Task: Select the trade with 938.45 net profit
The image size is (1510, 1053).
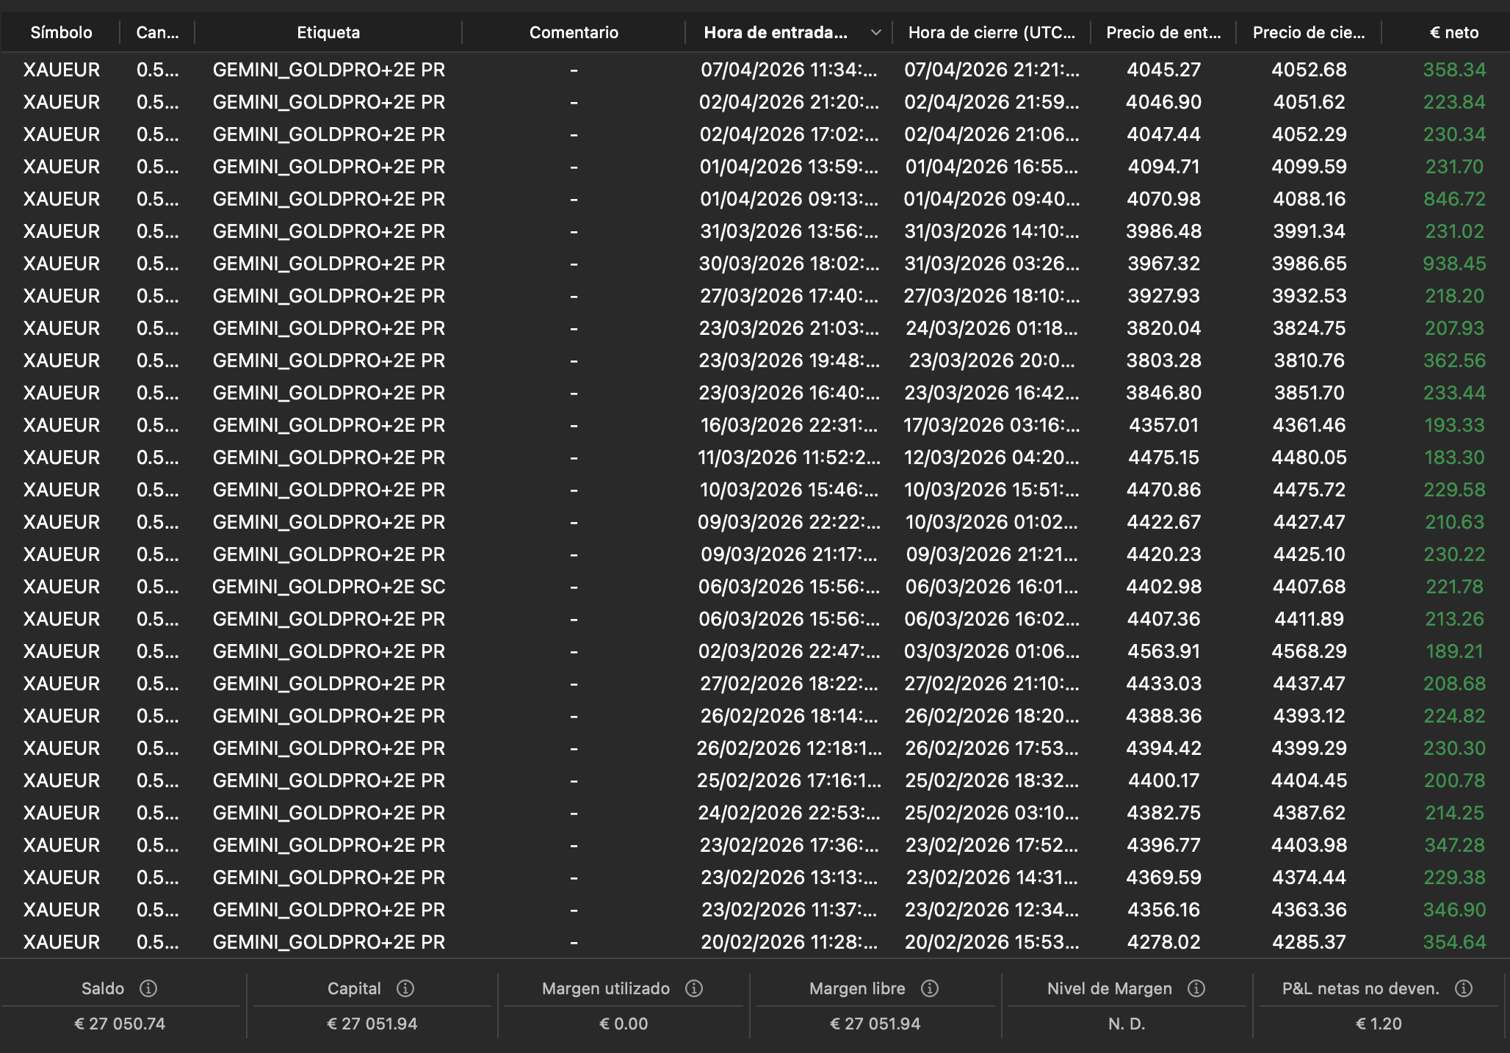Action: pos(734,263)
